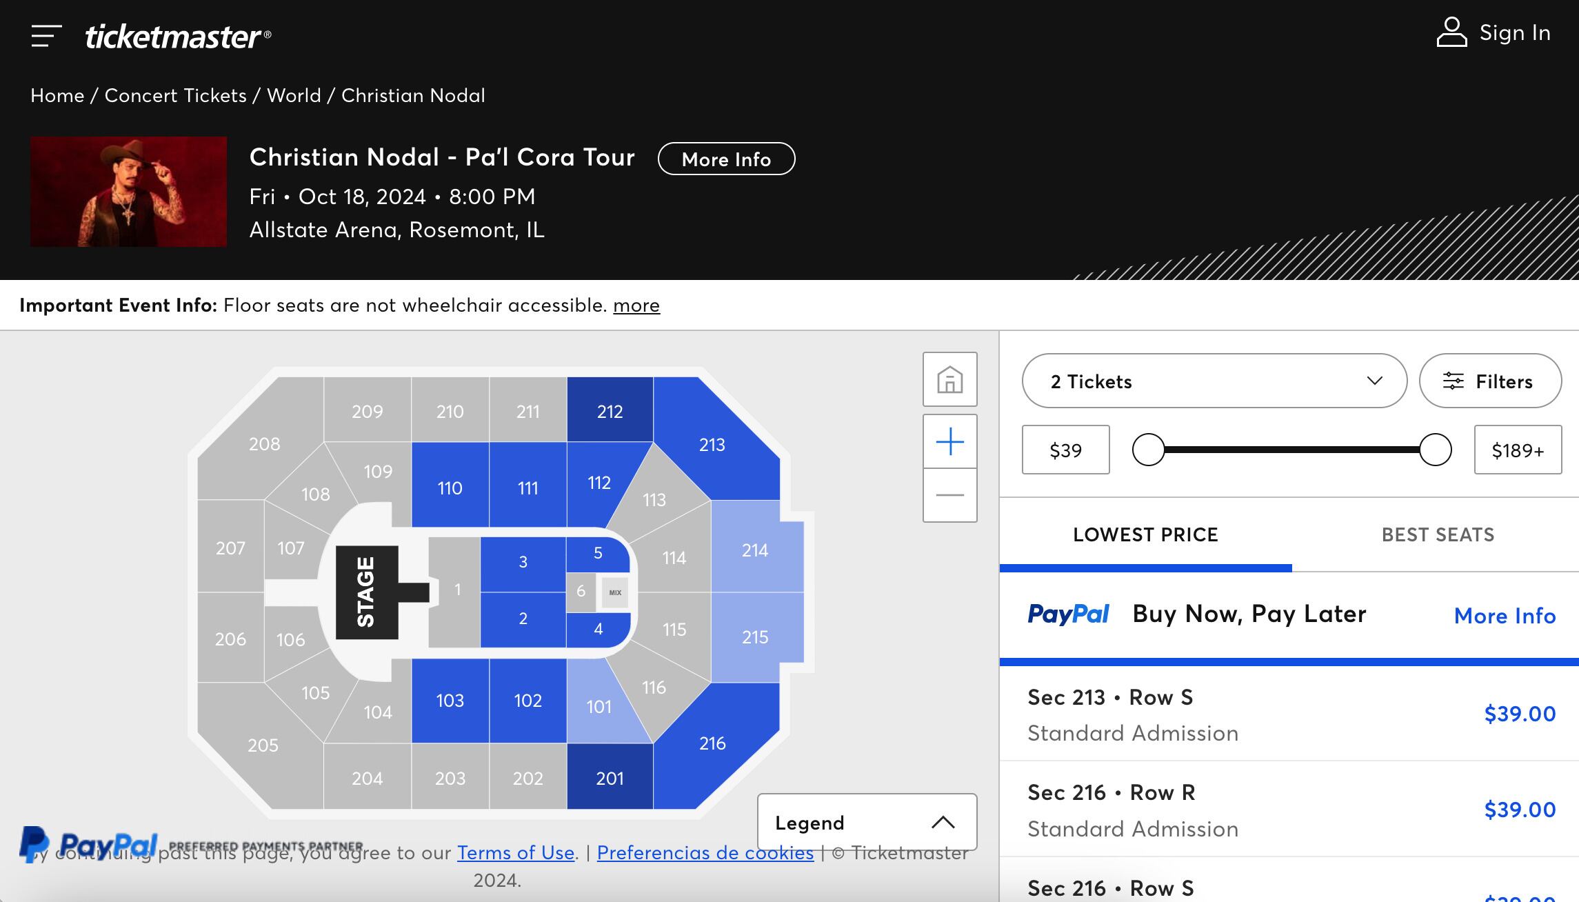Zoom out of the seat map
The image size is (1579, 902).
(949, 495)
